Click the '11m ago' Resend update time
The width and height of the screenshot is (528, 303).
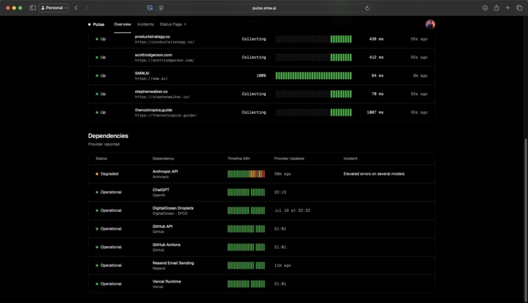(282, 265)
